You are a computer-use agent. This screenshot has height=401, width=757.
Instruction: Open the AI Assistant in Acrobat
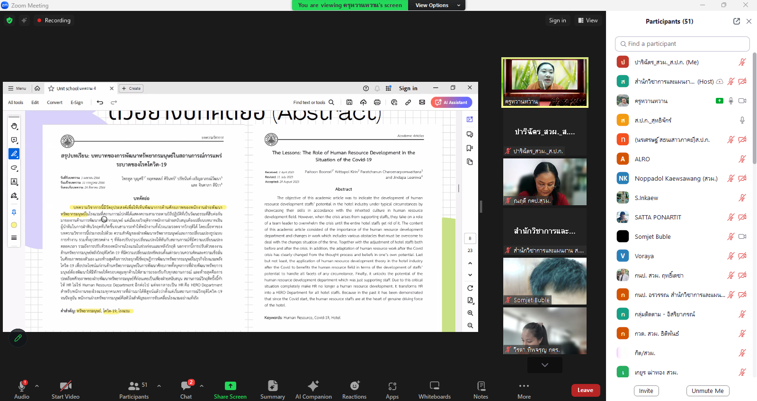(451, 102)
